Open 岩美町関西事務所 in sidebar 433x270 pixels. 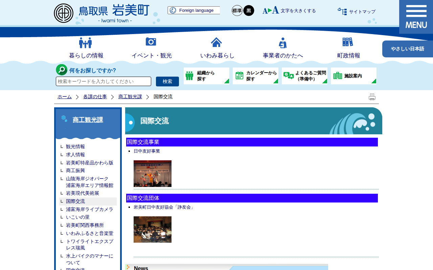coord(85,225)
